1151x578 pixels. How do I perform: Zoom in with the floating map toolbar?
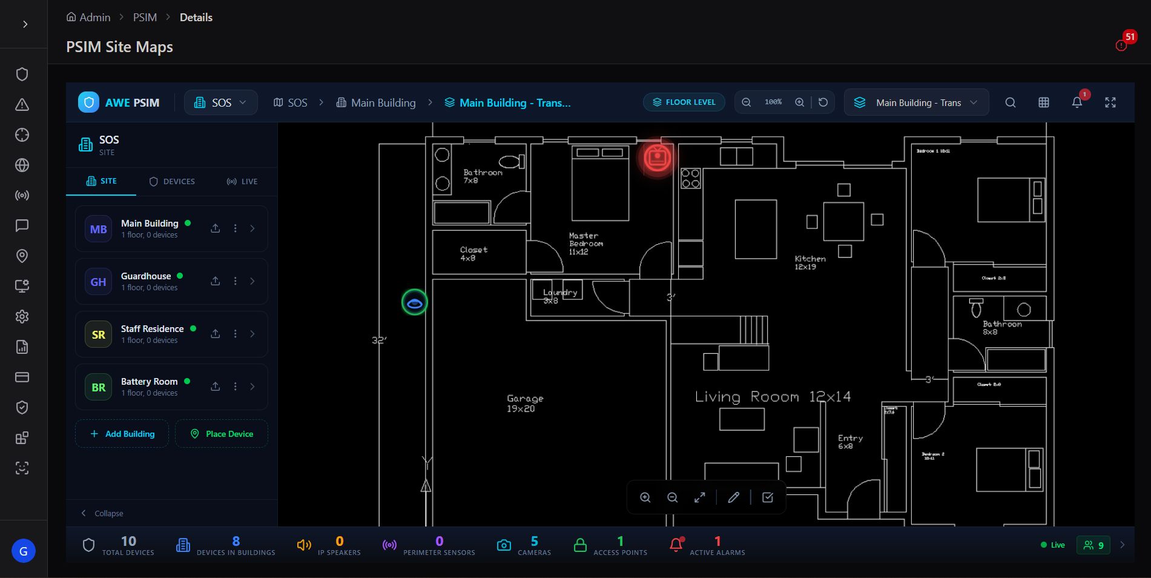645,497
